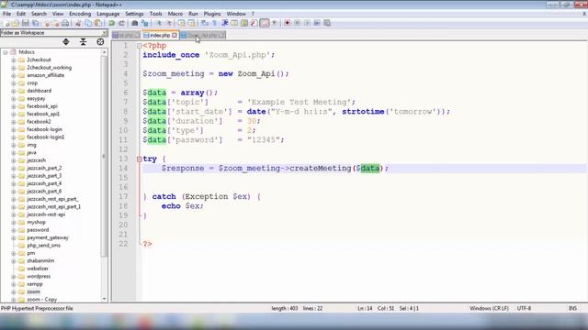Expand the 2checkout folder
This screenshot has width=588, height=330.
pyautogui.click(x=14, y=60)
